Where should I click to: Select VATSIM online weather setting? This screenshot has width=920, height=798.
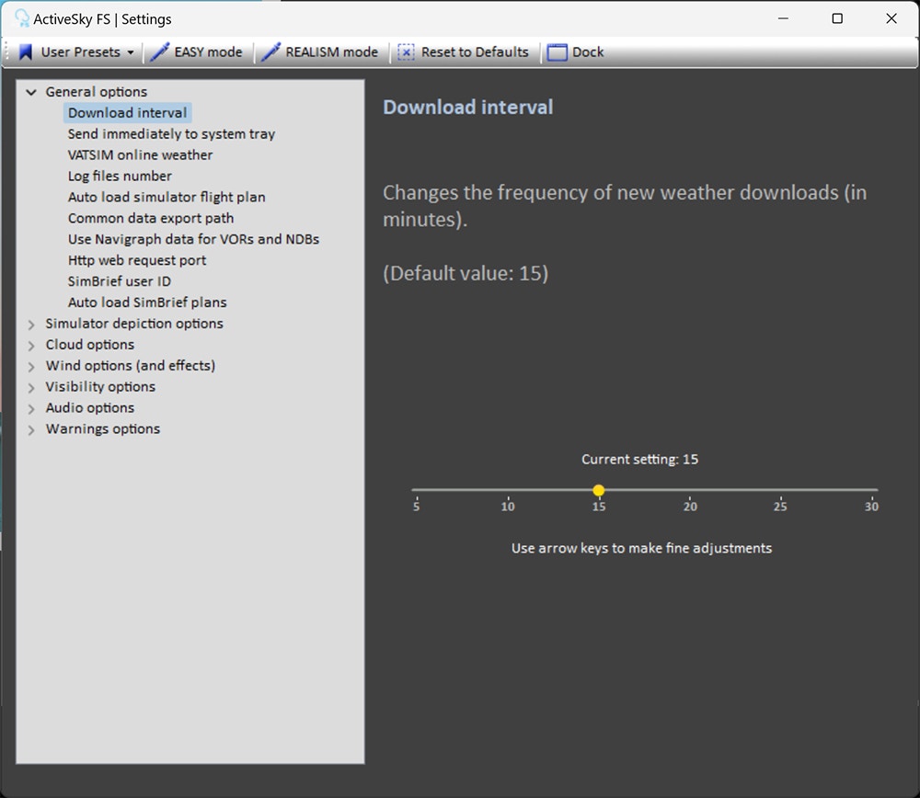point(140,155)
